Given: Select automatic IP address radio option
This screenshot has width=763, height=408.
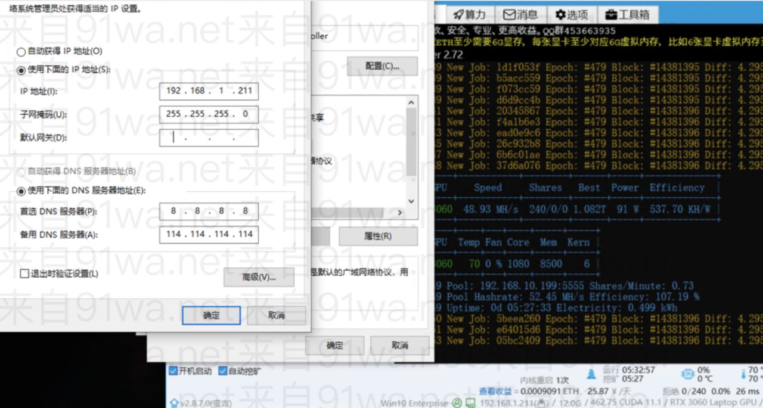Looking at the screenshot, I should pyautogui.click(x=21, y=52).
